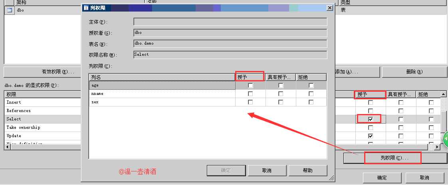
Task: Check Grant for Take ownership in background window
Action: coord(371,128)
